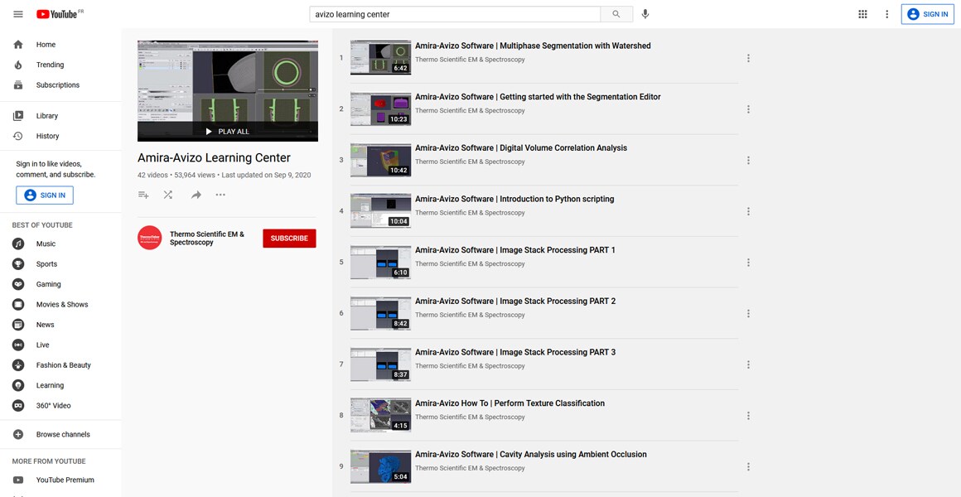This screenshot has width=961, height=497.
Task: Open Subscriptions in the sidebar
Action: pyautogui.click(x=57, y=85)
